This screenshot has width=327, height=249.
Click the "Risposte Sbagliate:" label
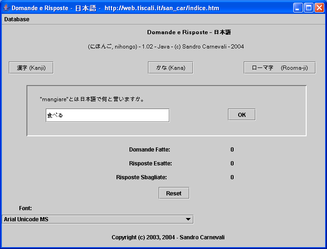142,177
